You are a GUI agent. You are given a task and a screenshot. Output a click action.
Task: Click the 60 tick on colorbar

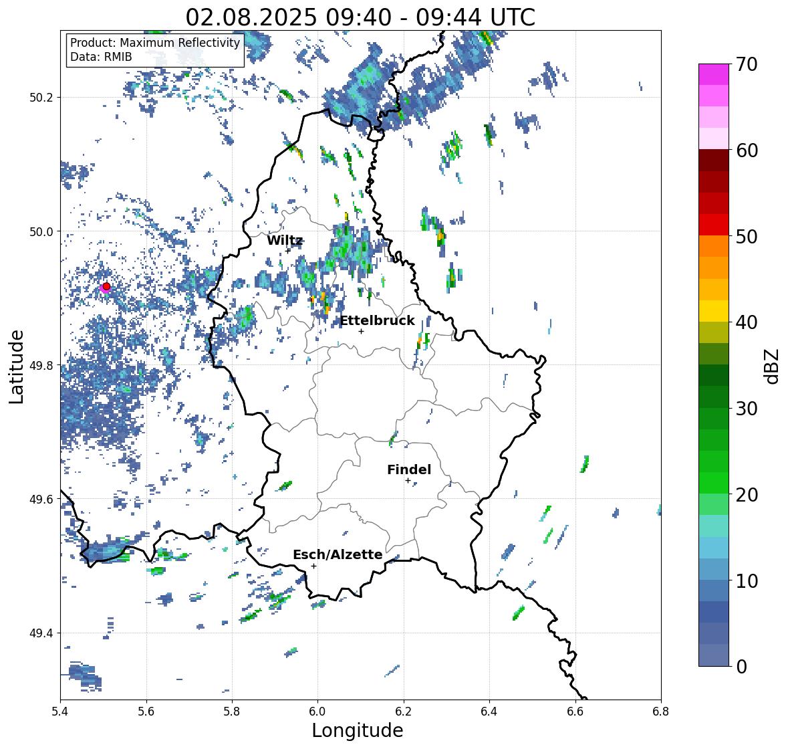pyautogui.click(x=746, y=150)
